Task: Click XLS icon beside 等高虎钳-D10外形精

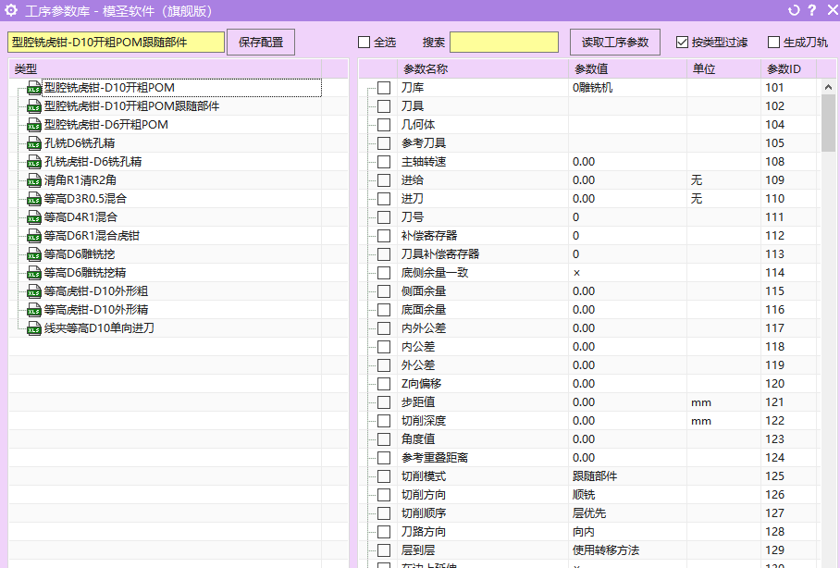Action: [x=33, y=310]
